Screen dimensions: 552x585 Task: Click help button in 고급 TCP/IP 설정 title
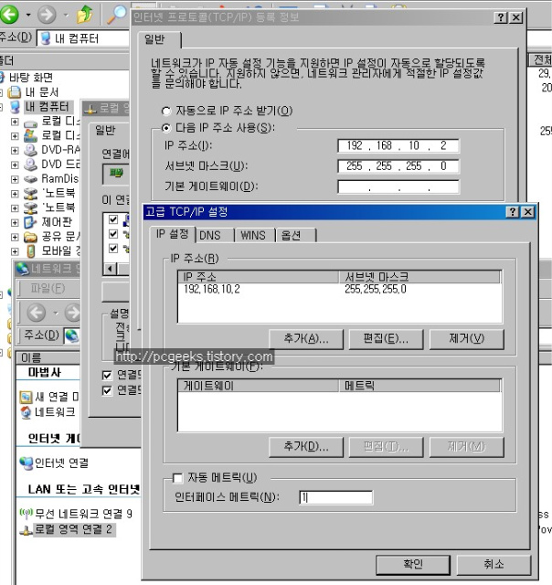(513, 212)
